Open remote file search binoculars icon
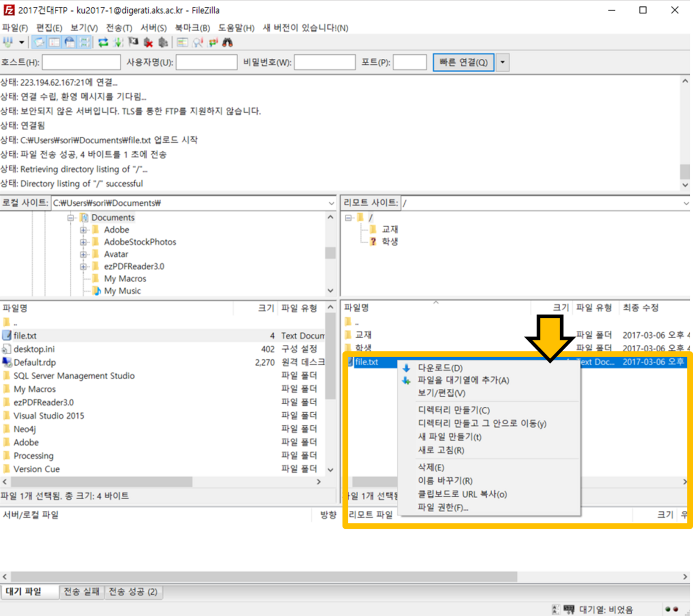 tap(228, 42)
